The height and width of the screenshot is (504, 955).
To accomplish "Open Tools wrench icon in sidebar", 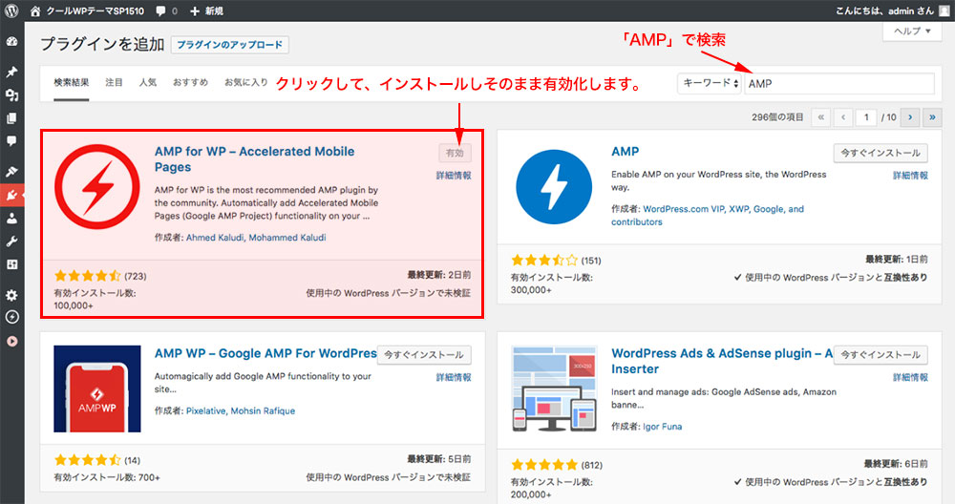I will click(x=11, y=241).
